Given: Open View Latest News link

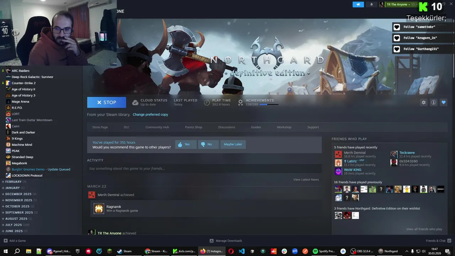Looking at the screenshot, I should click(x=306, y=180).
